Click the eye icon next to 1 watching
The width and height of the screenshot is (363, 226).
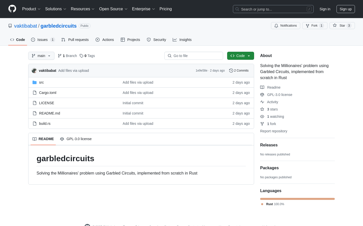coord(262,117)
